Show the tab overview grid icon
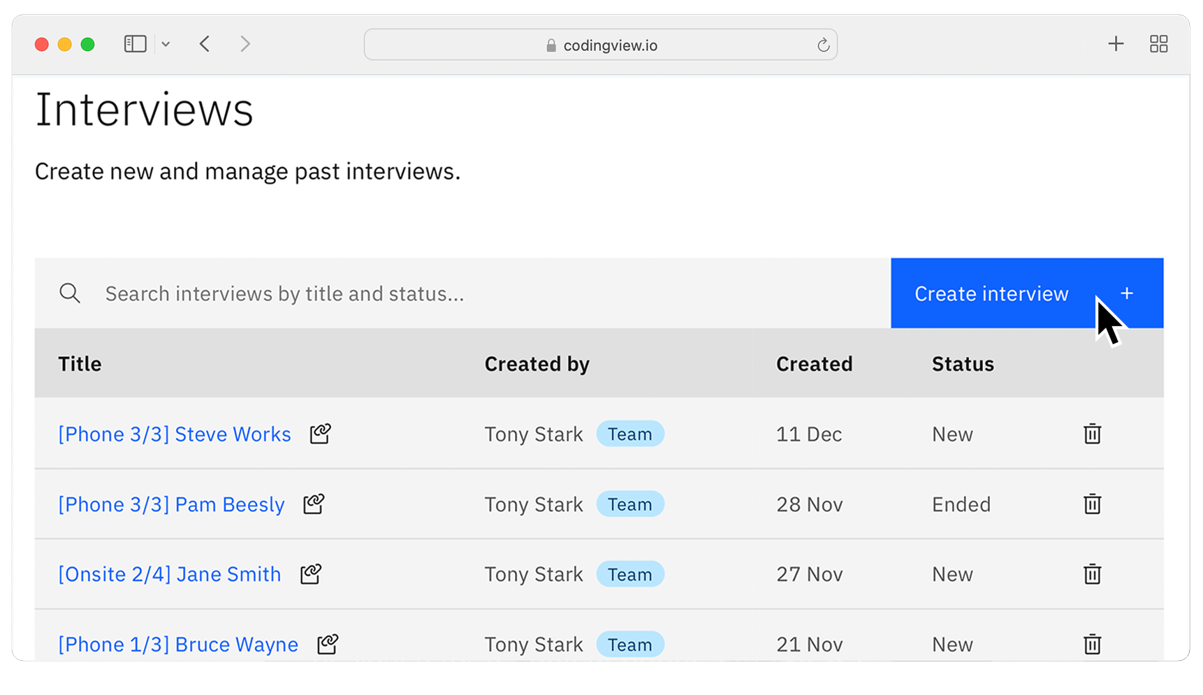The width and height of the screenshot is (1203, 695). pyautogui.click(x=1159, y=44)
